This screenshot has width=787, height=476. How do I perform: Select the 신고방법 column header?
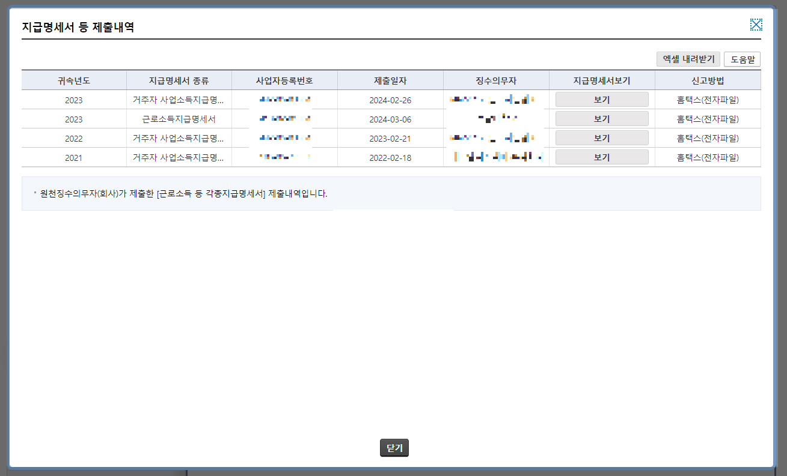pos(708,80)
